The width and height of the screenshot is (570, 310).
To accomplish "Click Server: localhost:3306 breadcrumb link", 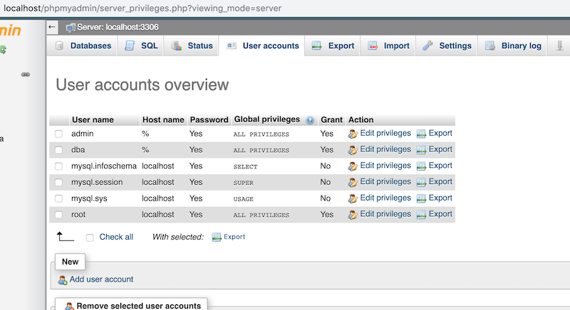I will coord(118,27).
